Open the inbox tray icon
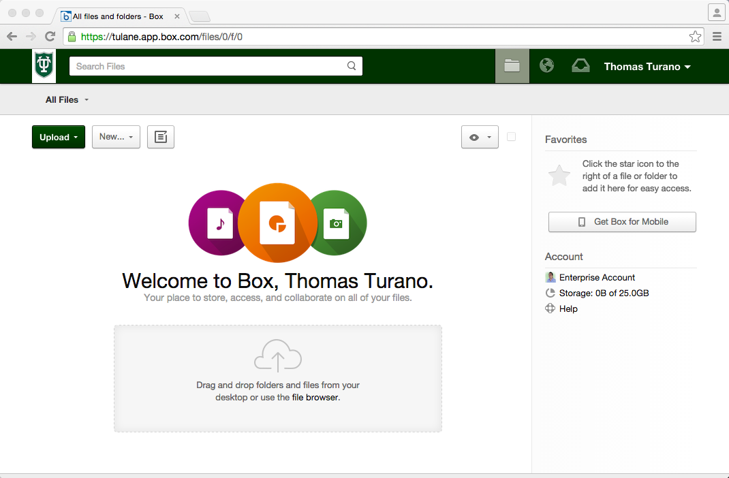This screenshot has width=729, height=478. click(580, 66)
